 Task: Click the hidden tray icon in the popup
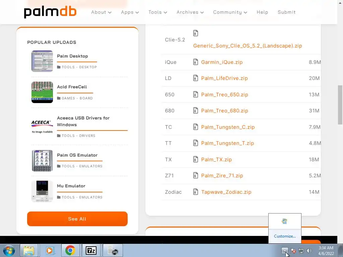pyautogui.click(x=284, y=221)
